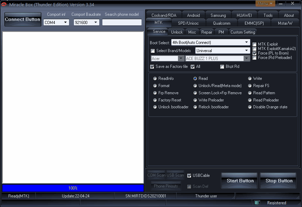Switch to the Android tab
The image size is (302, 207).
pyautogui.click(x=193, y=15)
